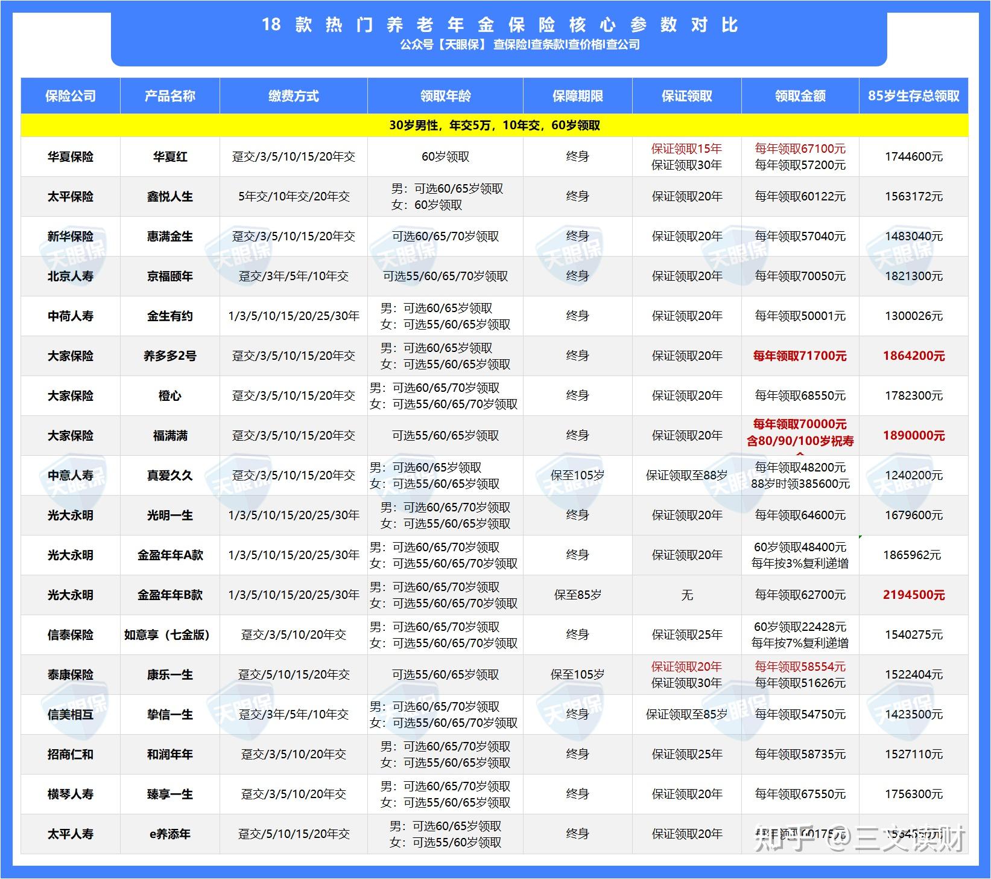Select product name 臻享一生

tap(170, 794)
